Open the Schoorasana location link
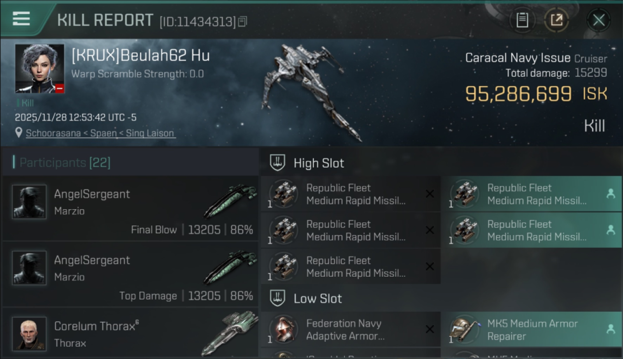Screen dimensions: 623x359 101,133
